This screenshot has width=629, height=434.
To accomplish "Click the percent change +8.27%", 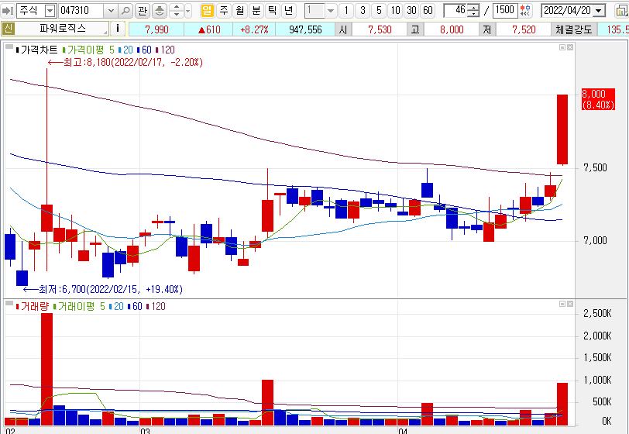I will (254, 29).
